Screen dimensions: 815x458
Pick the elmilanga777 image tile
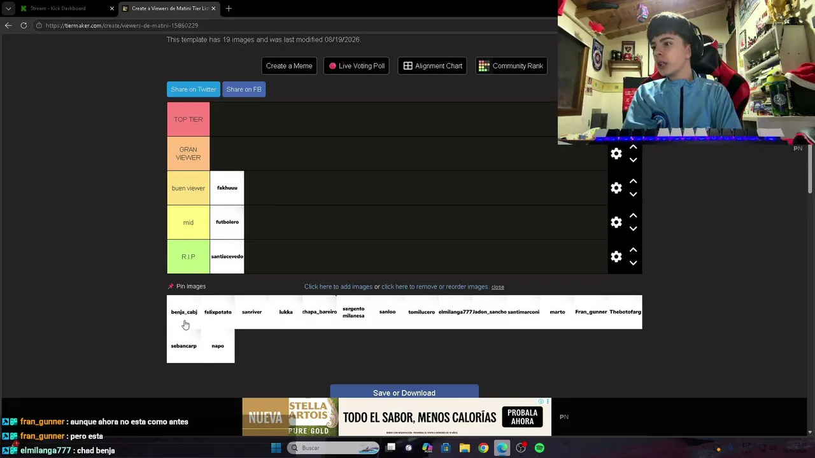pos(455,312)
